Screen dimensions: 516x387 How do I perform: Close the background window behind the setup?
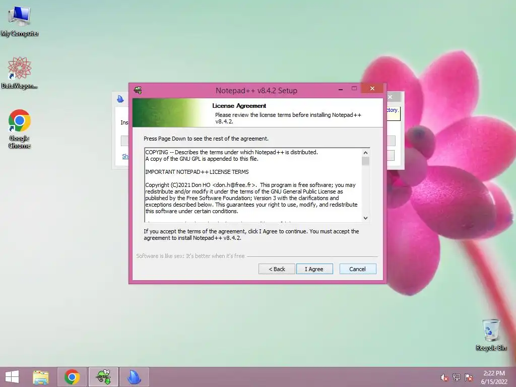(391, 97)
